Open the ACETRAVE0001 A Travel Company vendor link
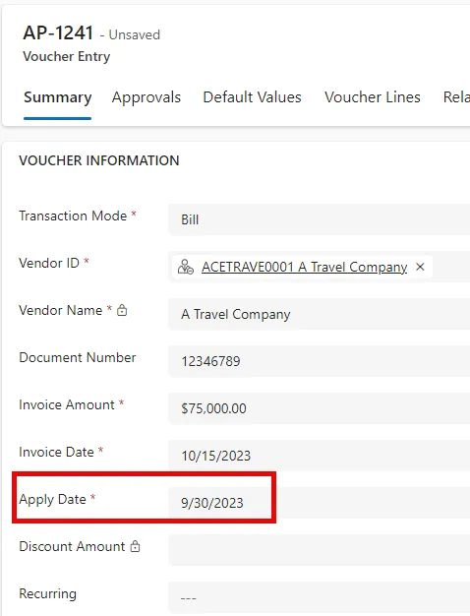This screenshot has height=616, width=470. click(x=304, y=267)
